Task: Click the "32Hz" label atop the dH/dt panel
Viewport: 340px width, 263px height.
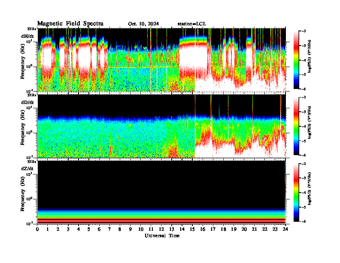Action: 31,29
